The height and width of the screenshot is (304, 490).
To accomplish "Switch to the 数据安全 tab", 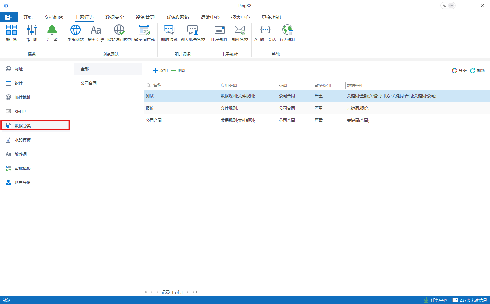I will [x=114, y=17].
